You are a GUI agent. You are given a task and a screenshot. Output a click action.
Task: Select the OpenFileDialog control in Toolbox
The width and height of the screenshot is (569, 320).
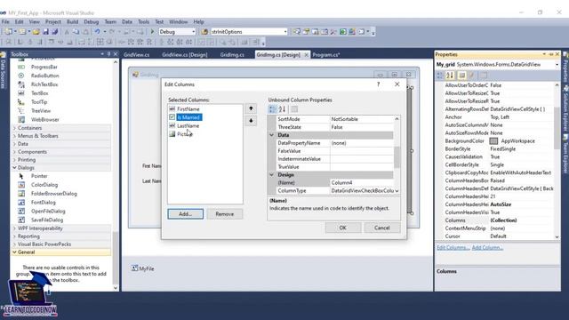pyautogui.click(x=48, y=212)
